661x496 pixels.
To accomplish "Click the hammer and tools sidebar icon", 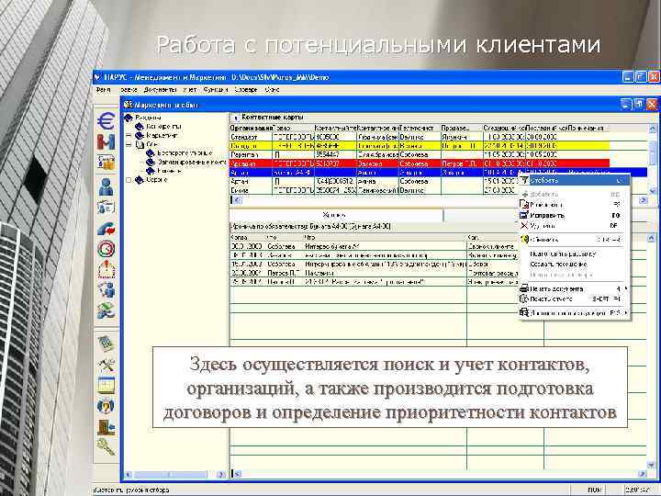I will [x=106, y=364].
